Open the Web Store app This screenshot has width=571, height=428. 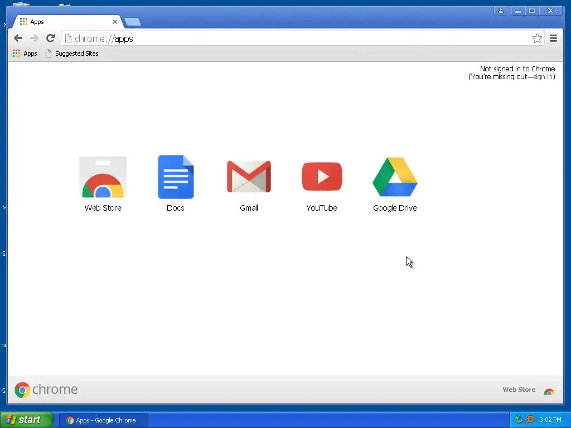(103, 183)
